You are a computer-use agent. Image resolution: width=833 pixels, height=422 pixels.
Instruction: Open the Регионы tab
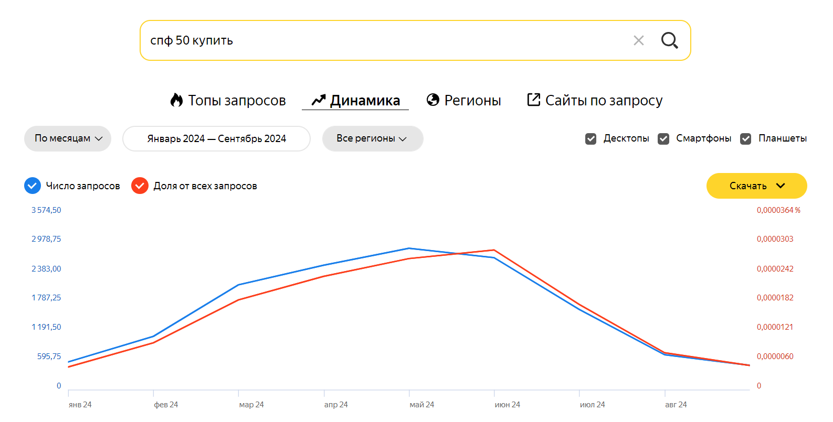coord(472,100)
